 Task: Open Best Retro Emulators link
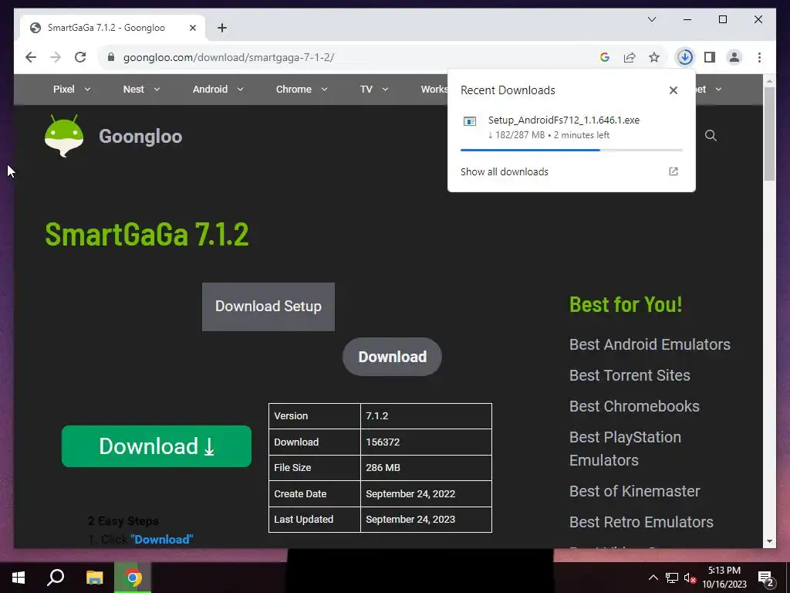tap(641, 522)
